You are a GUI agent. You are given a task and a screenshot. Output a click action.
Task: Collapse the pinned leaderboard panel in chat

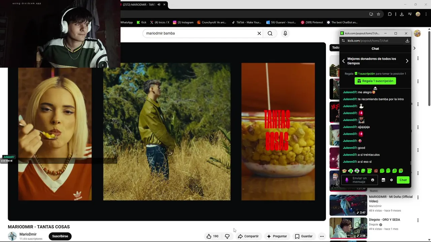tap(375, 88)
